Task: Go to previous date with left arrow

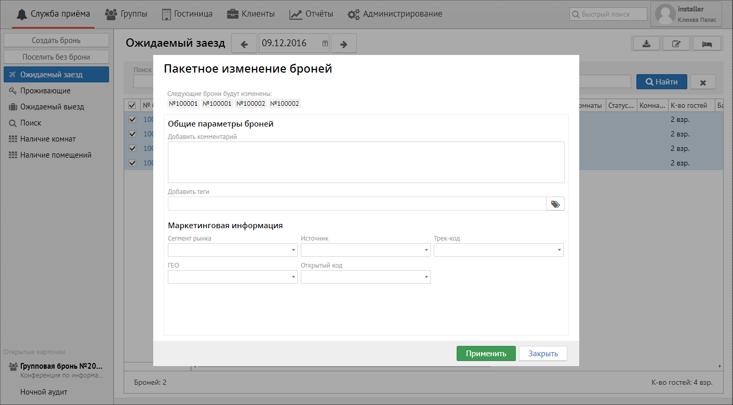Action: point(244,44)
